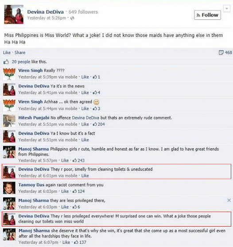Open the '20 people' likes list

[21, 62]
